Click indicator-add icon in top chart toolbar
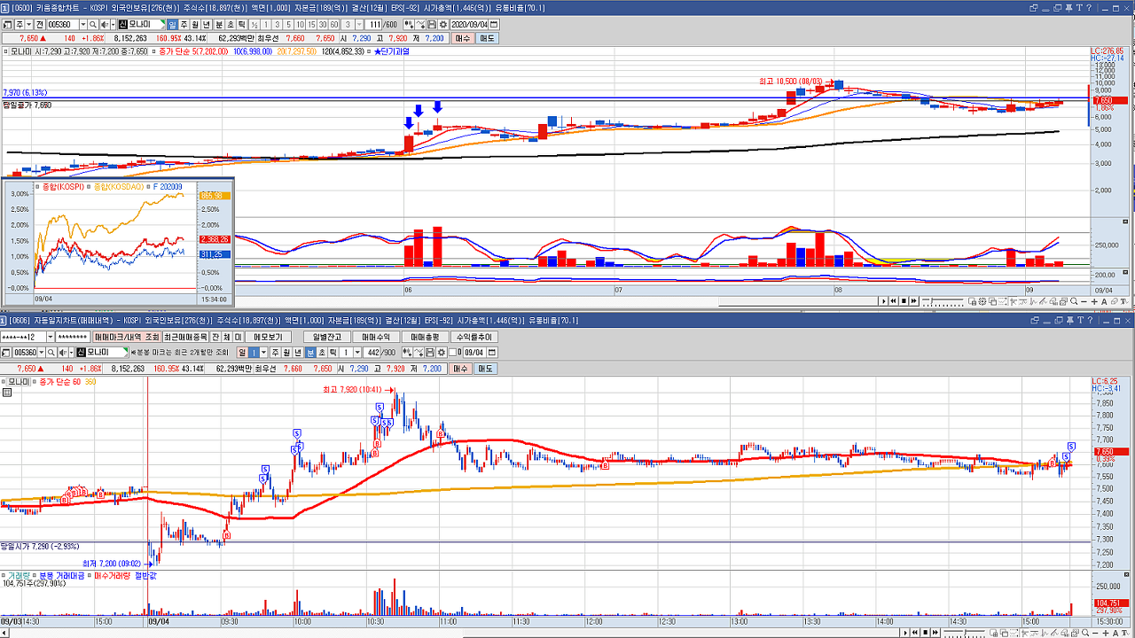 click(409, 25)
